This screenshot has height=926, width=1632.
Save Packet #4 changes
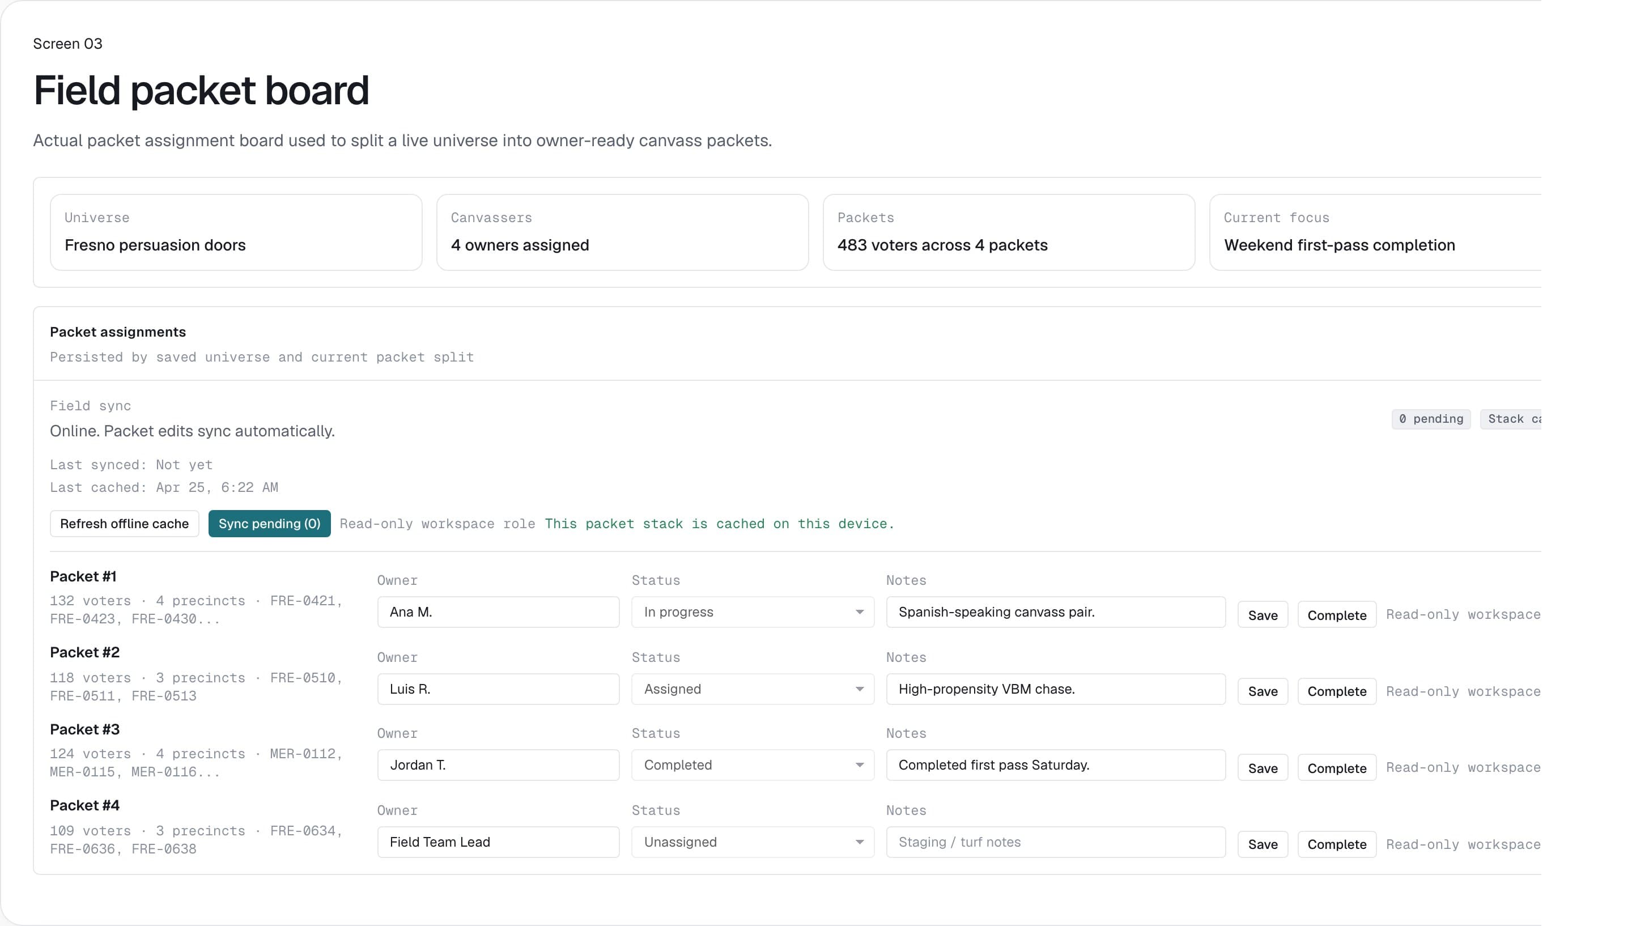1262,844
